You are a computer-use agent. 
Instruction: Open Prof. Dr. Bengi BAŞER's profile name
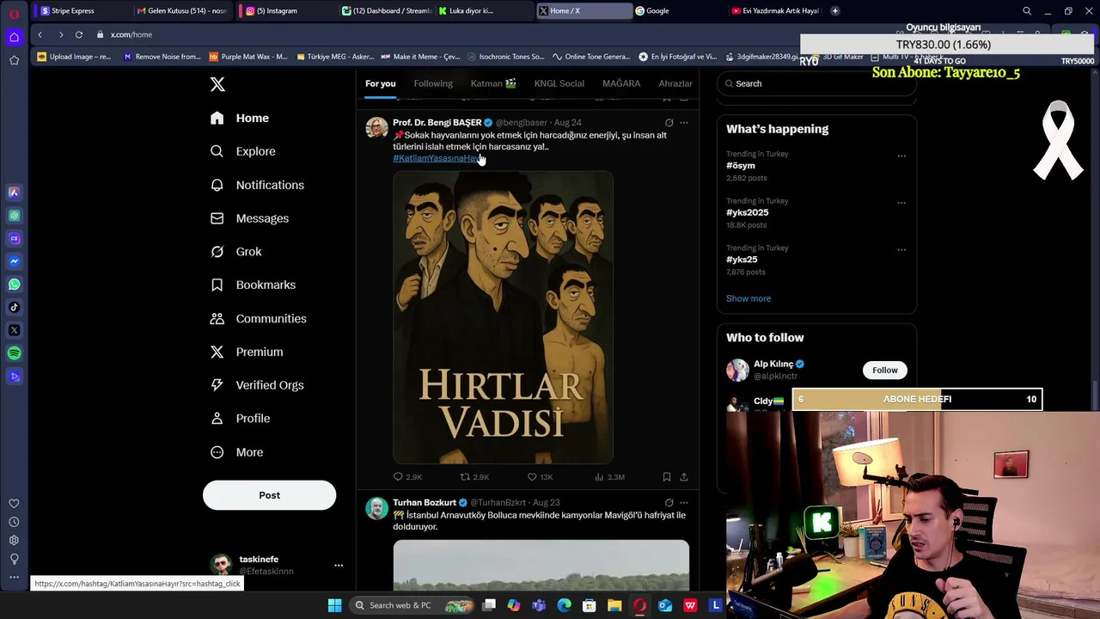click(x=437, y=123)
